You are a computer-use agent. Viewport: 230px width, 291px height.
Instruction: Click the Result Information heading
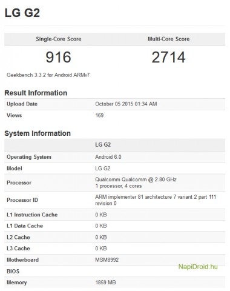tap(36, 93)
